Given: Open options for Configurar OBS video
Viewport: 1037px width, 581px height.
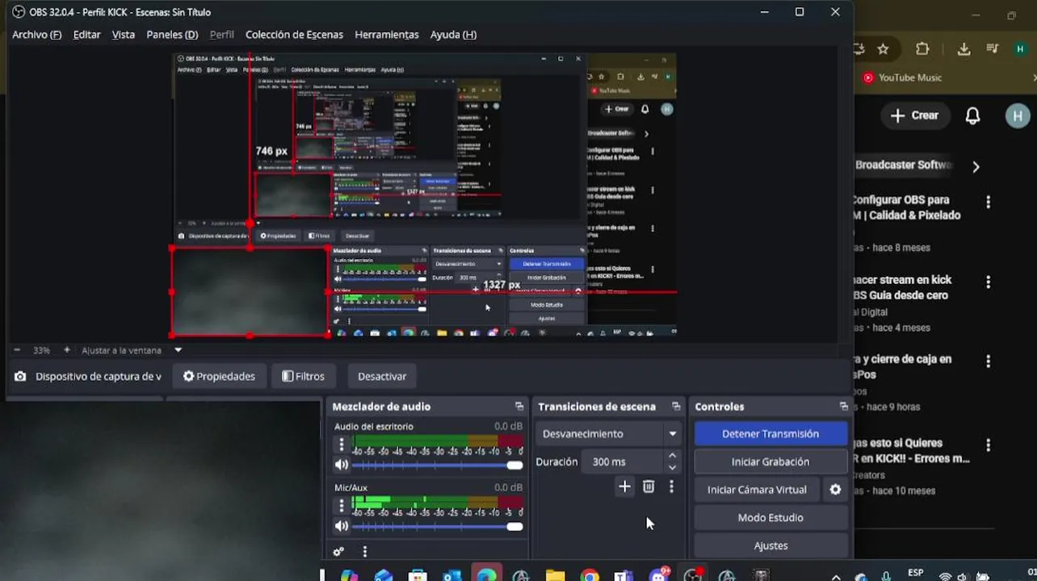Looking at the screenshot, I should (x=988, y=203).
